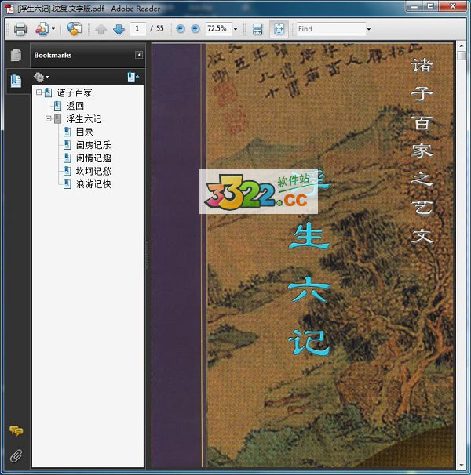Viewport: 471px width, 475px height.
Task: Click the bookmark icon beside 目录
Action: (67, 132)
